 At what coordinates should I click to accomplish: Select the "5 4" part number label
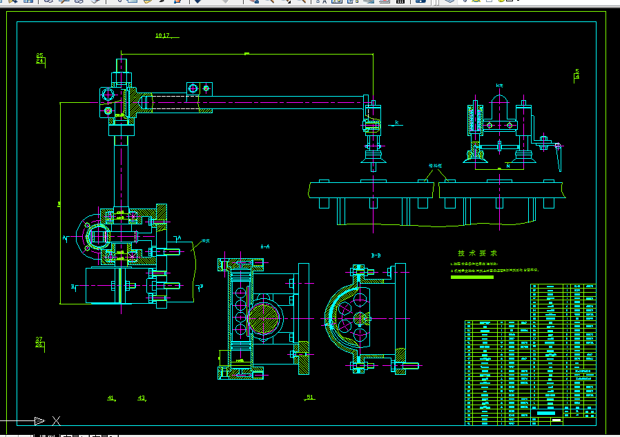577,74
